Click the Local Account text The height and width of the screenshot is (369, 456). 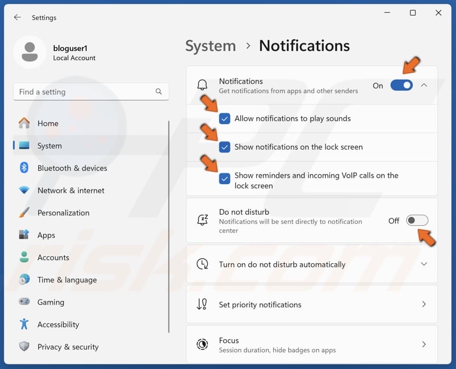[74, 58]
